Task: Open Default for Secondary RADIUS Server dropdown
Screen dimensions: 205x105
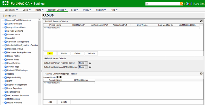Action: 83,67
